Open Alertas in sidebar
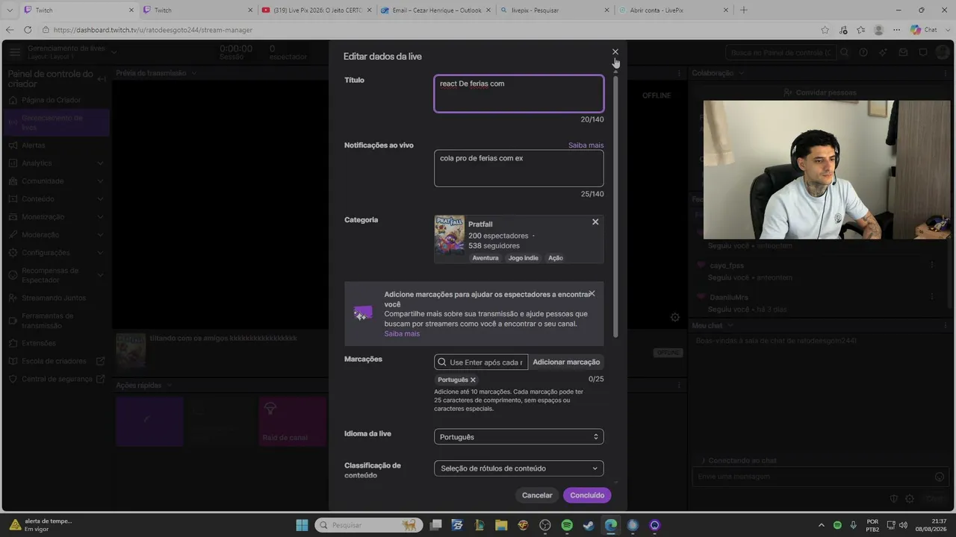 coord(34,145)
